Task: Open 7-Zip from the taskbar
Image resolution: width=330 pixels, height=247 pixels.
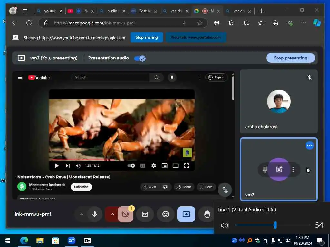Action: point(87,241)
